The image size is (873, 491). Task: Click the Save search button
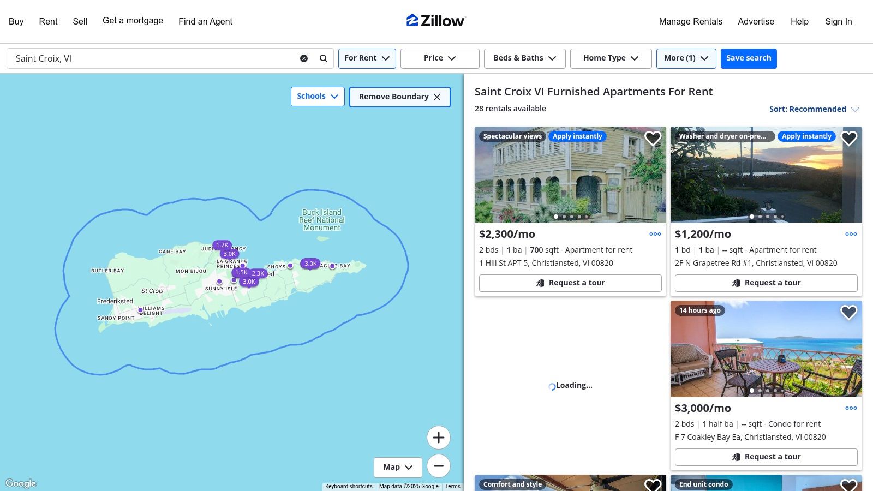tap(749, 58)
